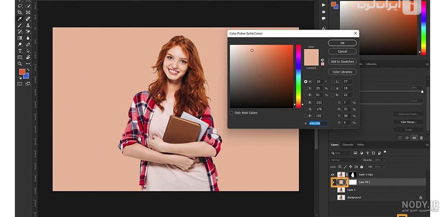Choose the Brush tool
Screen dimensions: 445x217
20,25
